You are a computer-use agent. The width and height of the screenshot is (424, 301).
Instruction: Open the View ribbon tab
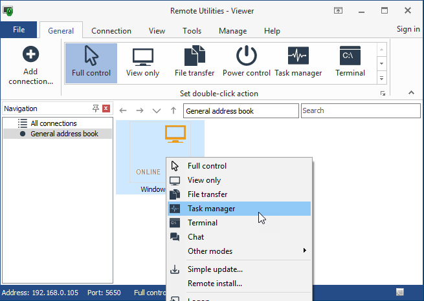click(157, 31)
